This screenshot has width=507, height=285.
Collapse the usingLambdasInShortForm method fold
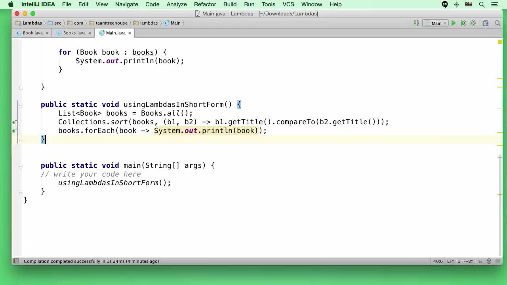[21, 104]
